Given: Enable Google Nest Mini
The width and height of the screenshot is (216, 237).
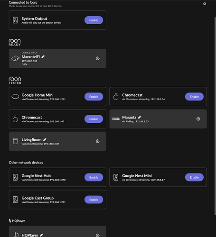Looking at the screenshot, I should (194, 177).
